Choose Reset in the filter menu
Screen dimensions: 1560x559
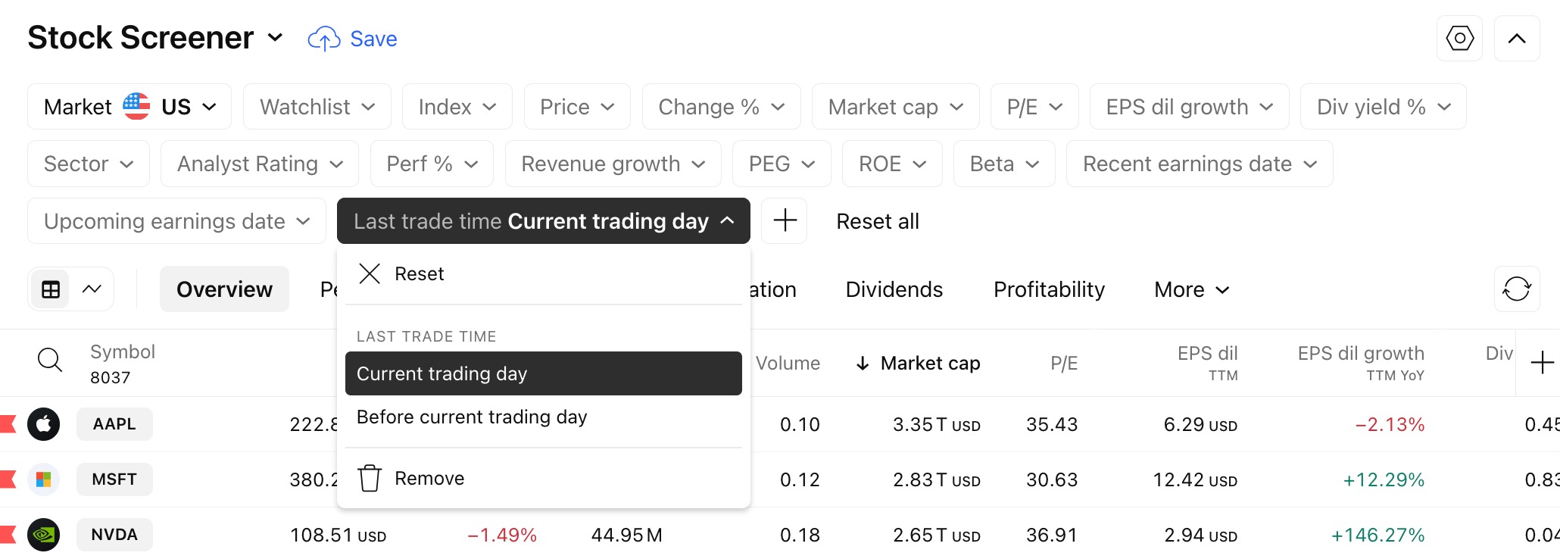point(419,273)
